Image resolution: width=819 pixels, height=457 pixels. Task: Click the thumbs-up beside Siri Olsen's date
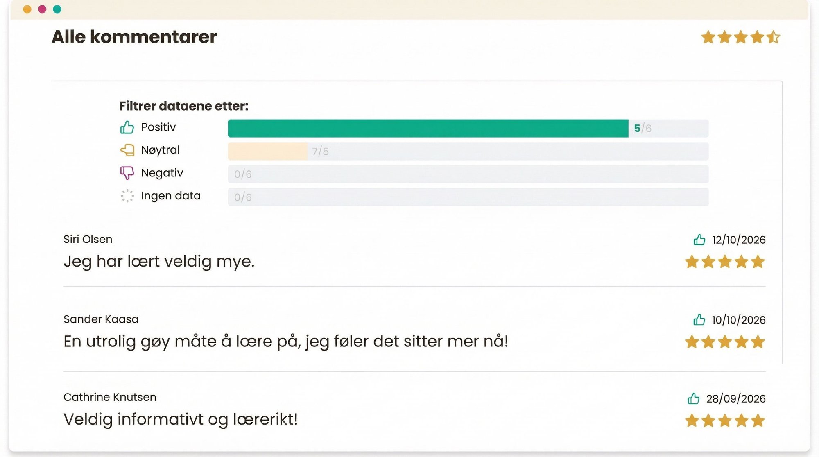pyautogui.click(x=699, y=240)
